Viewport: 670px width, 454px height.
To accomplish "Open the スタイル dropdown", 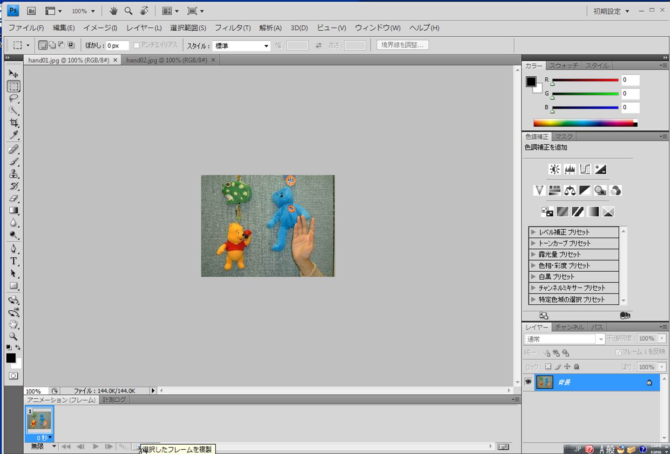I will pyautogui.click(x=241, y=46).
